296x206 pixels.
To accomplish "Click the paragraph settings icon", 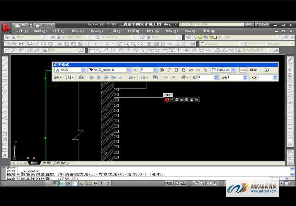I will pos(81,77).
